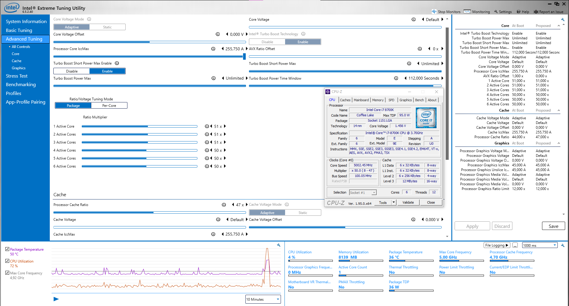The image size is (569, 306).
Task: Click the Save button
Action: [x=553, y=226]
